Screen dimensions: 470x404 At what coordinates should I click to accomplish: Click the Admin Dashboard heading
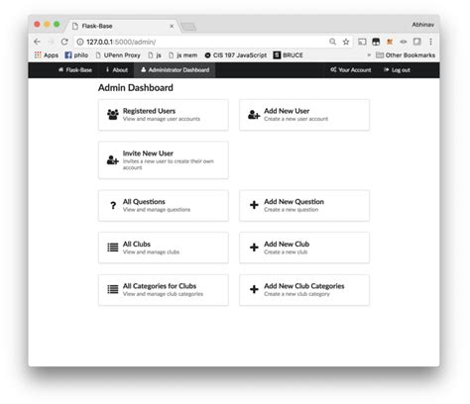[x=136, y=88]
